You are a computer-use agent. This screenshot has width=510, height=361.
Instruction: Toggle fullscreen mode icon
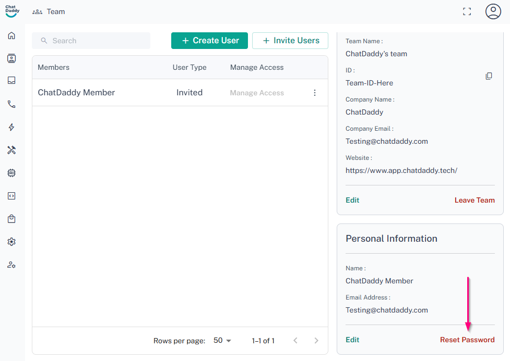[x=467, y=11]
